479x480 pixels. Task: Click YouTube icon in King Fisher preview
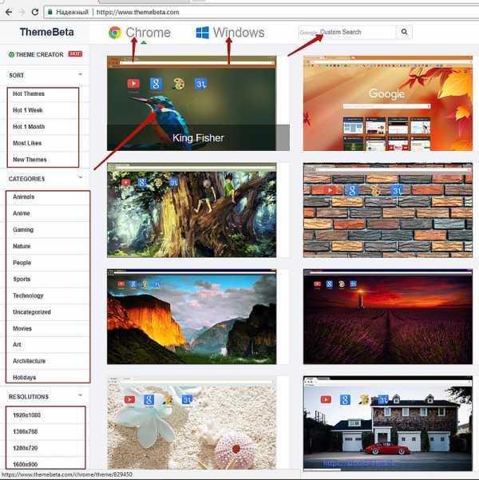[134, 84]
